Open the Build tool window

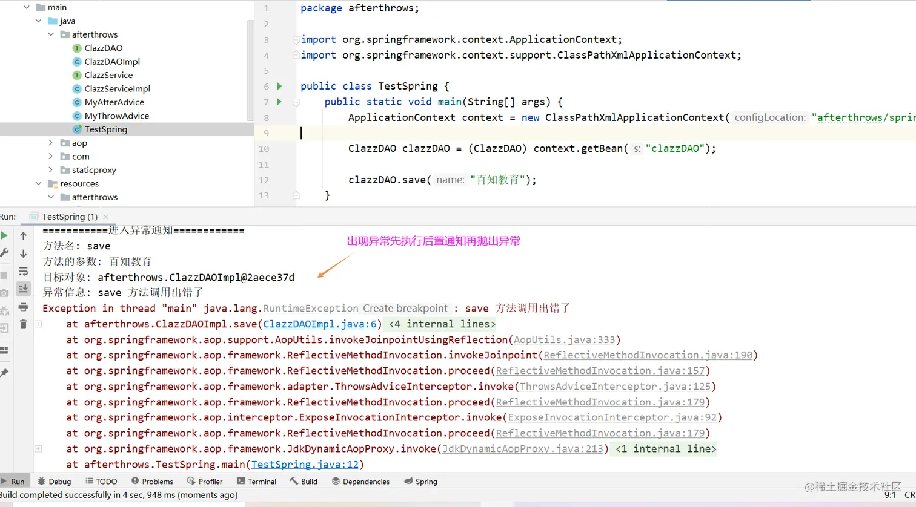[x=304, y=482]
